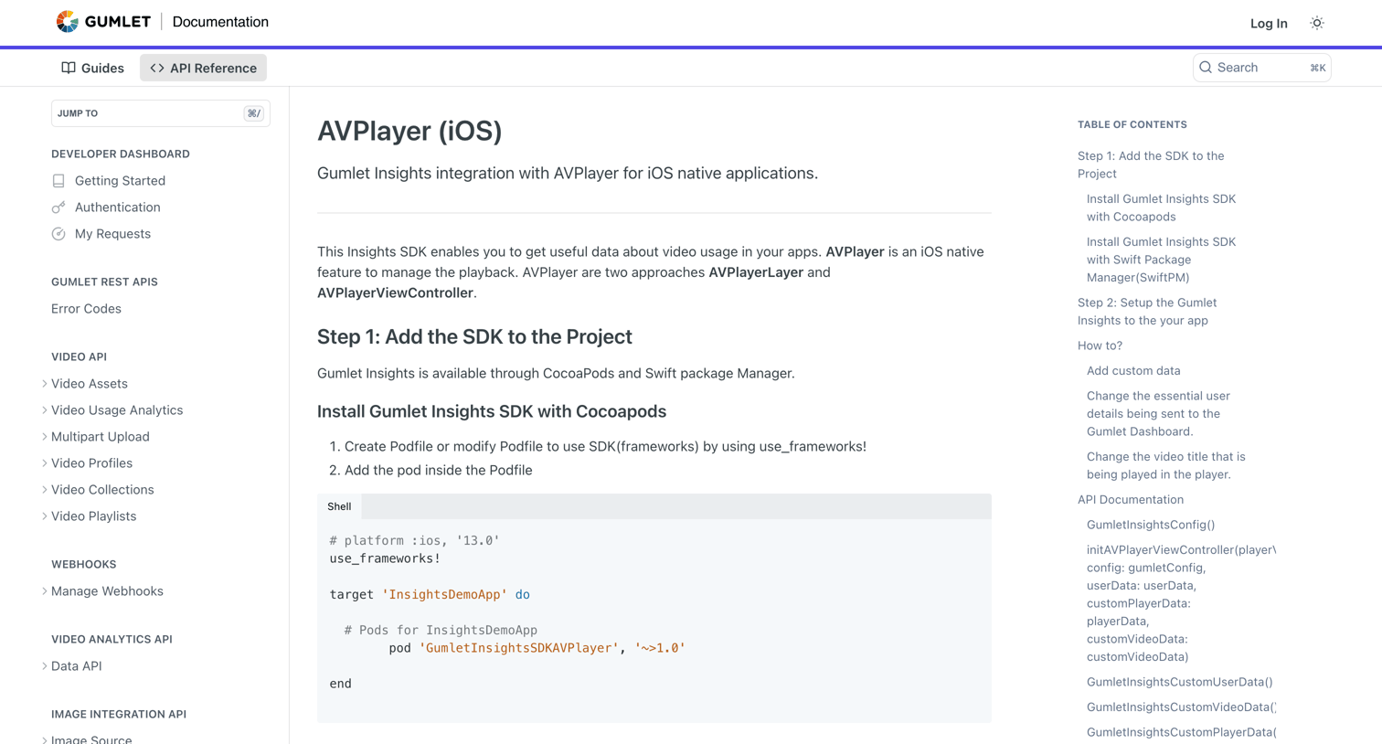Viewport: 1382px width, 744px height.
Task: Expand the Image Source section
Action: (45, 739)
